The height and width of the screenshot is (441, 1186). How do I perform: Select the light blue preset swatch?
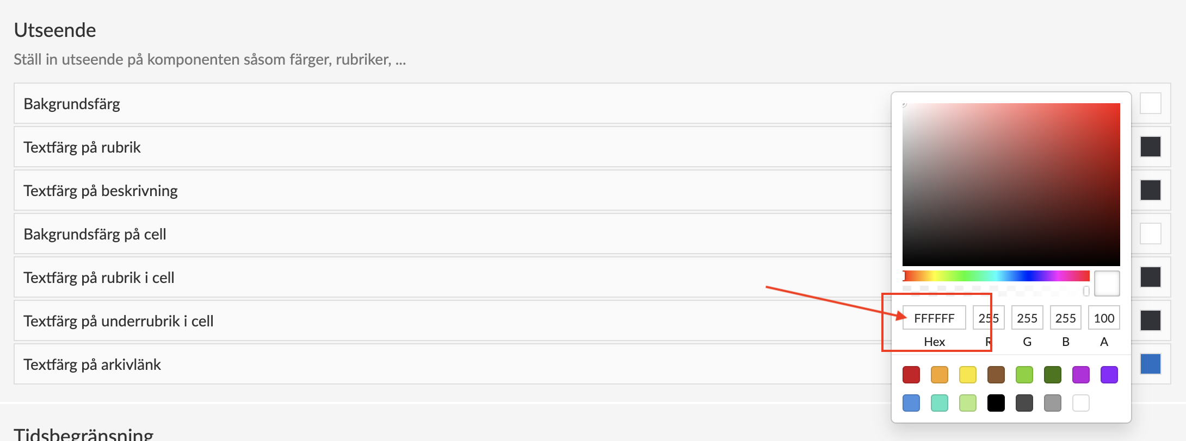click(911, 403)
